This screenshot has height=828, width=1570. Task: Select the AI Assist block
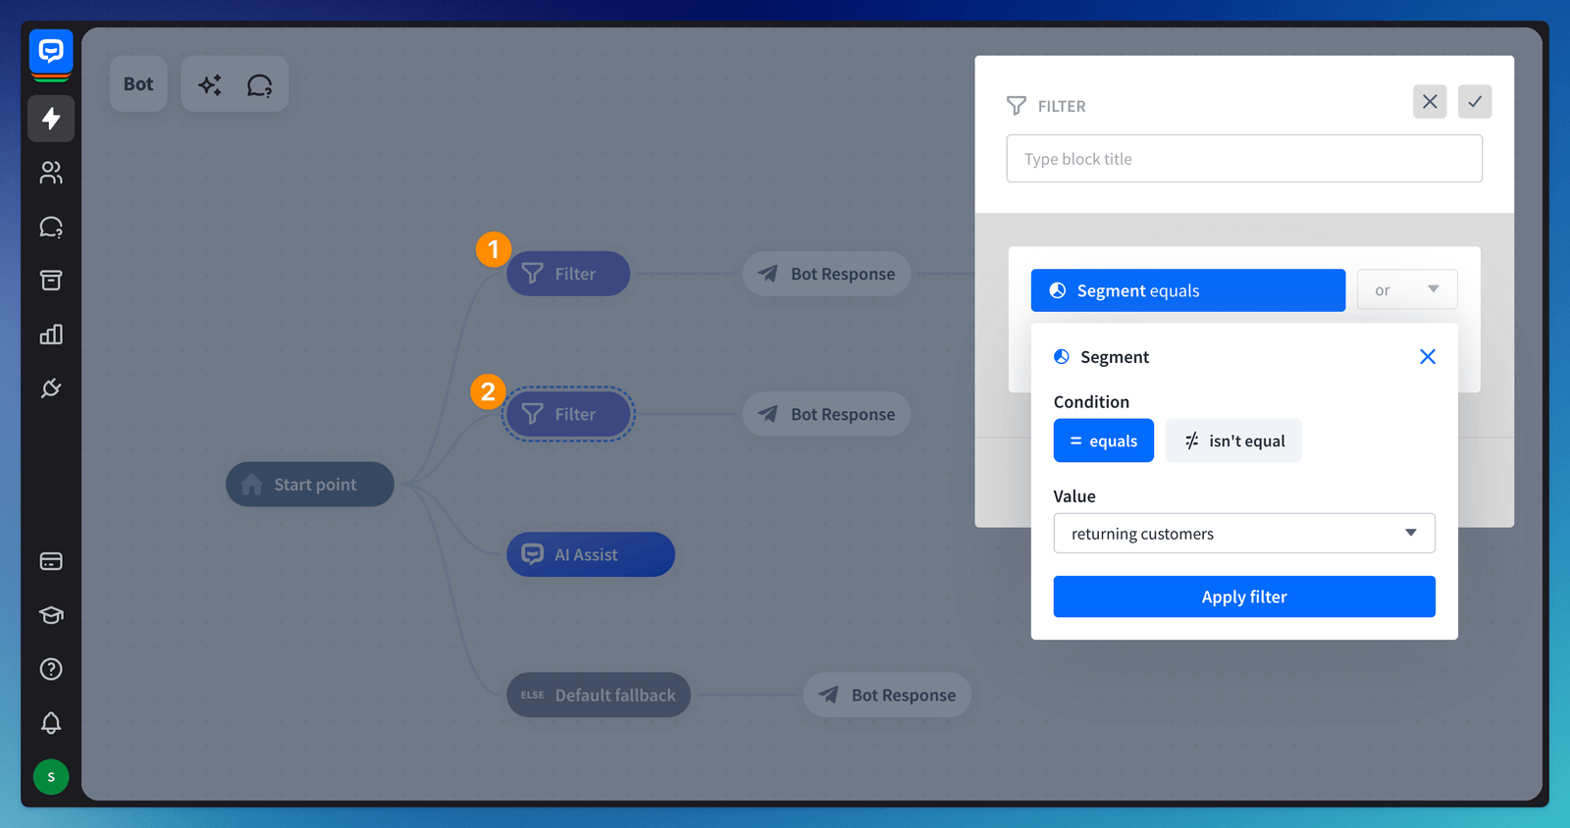coord(590,554)
